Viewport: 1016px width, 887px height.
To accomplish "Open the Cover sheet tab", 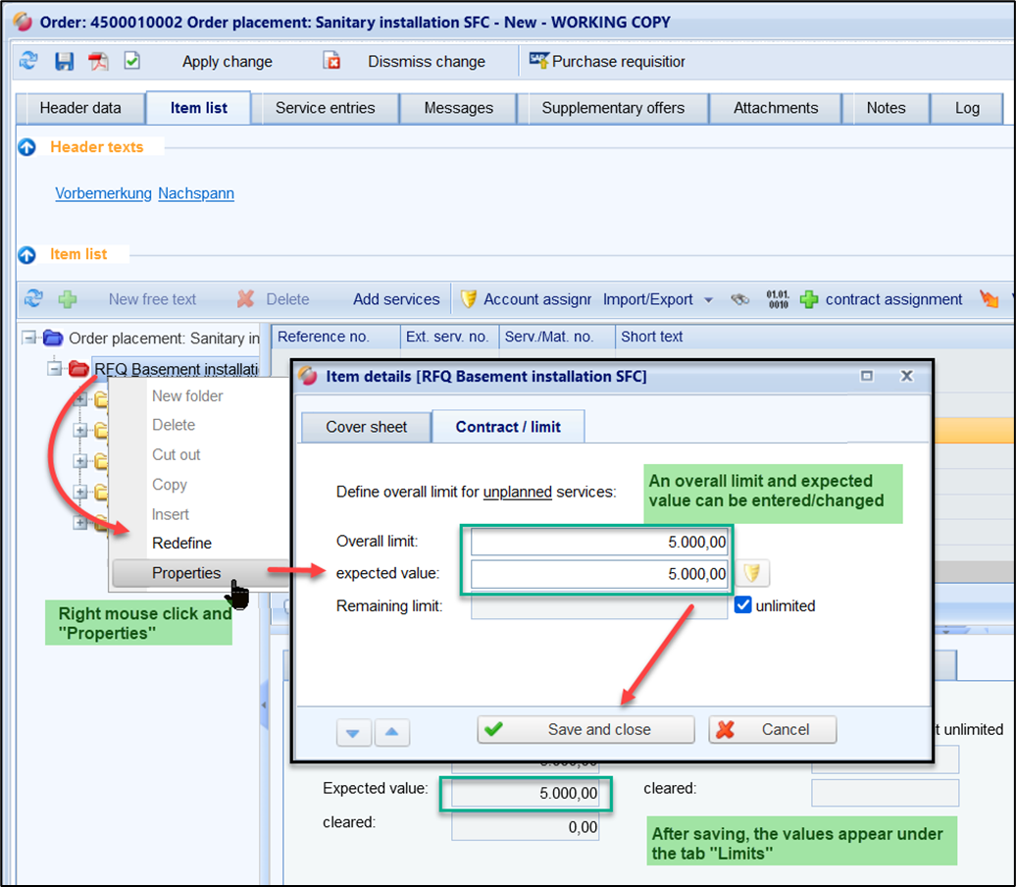I will tap(366, 427).
